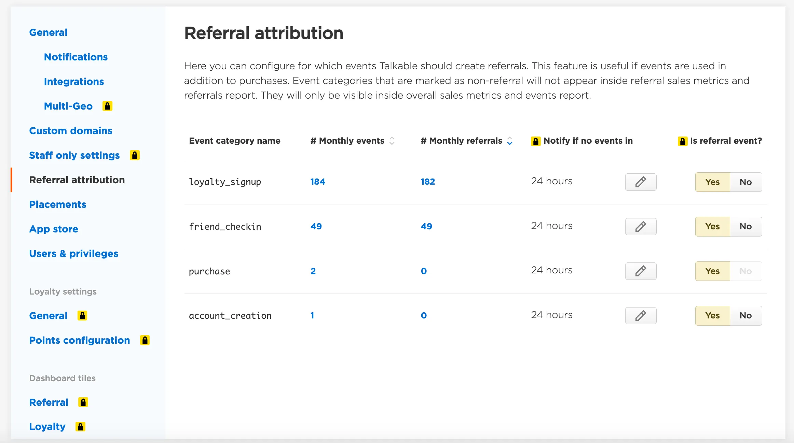Click lock icon beside Multi-Geo
Image resolution: width=794 pixels, height=443 pixels.
tap(107, 106)
